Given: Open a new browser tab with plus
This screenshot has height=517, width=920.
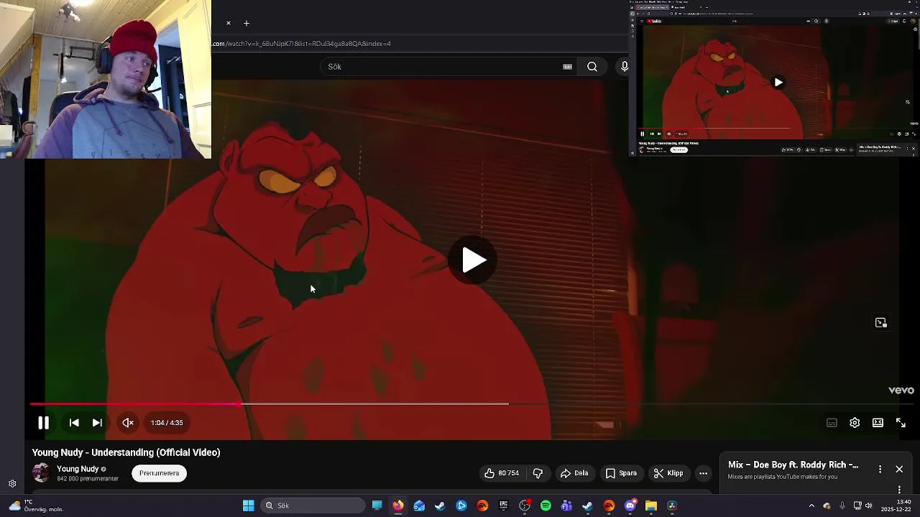Looking at the screenshot, I should coord(247,23).
